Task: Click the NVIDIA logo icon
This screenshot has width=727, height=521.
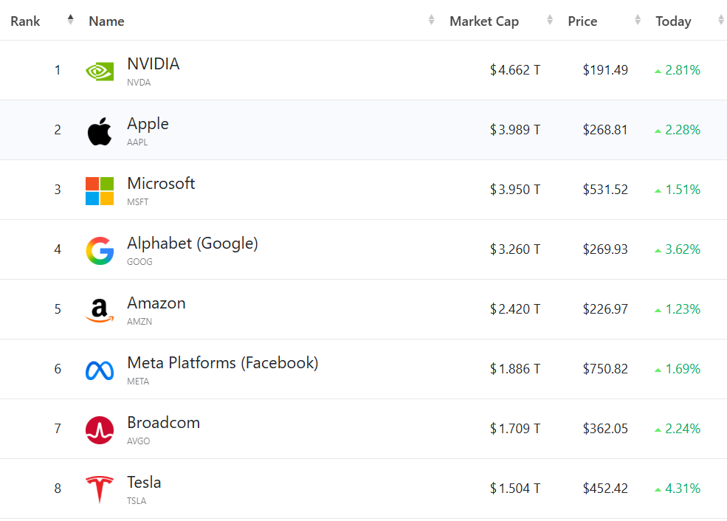Action: (x=100, y=72)
